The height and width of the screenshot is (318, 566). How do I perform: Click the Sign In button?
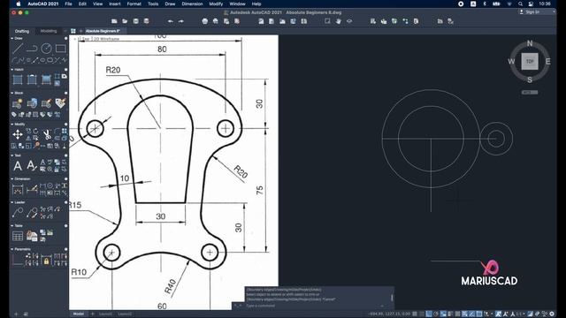[x=532, y=11]
